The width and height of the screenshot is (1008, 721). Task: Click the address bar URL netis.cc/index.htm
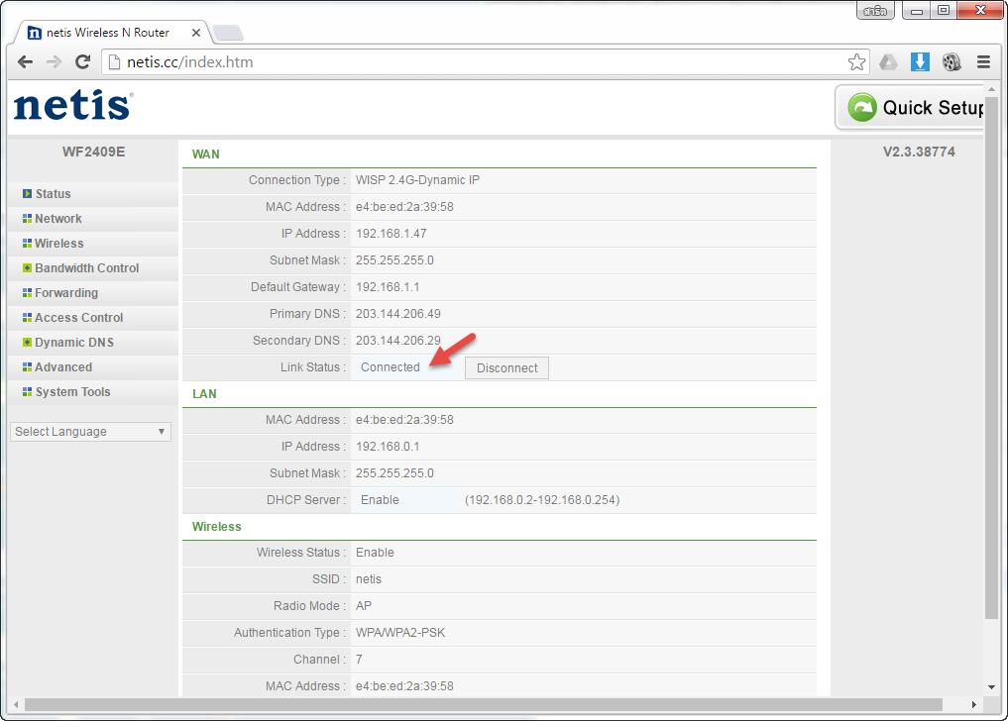click(x=189, y=62)
